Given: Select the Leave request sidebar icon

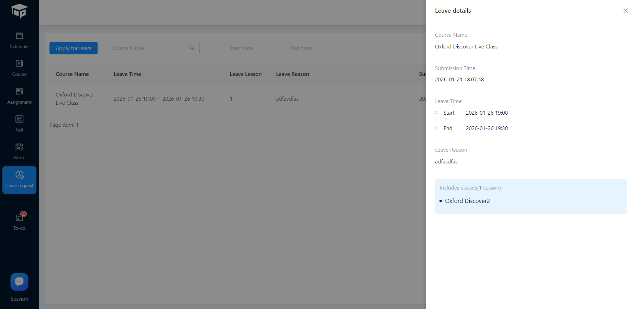Looking at the screenshot, I should tap(19, 175).
